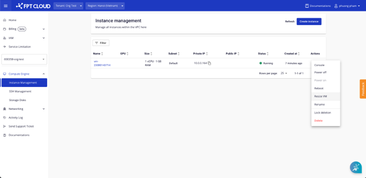
Task: Click the Activity Log icon
Action: point(4,118)
